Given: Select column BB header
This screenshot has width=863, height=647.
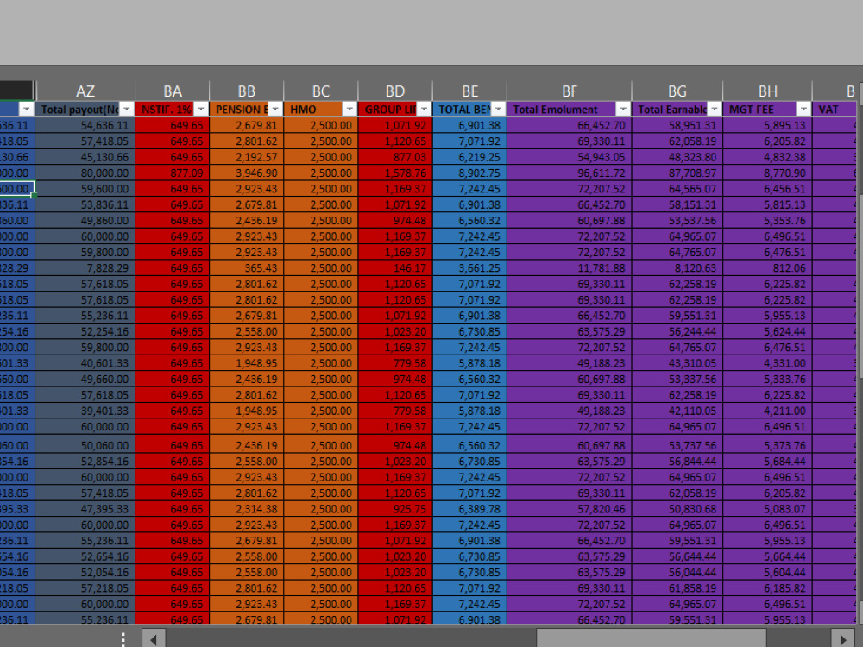Looking at the screenshot, I should click(247, 91).
